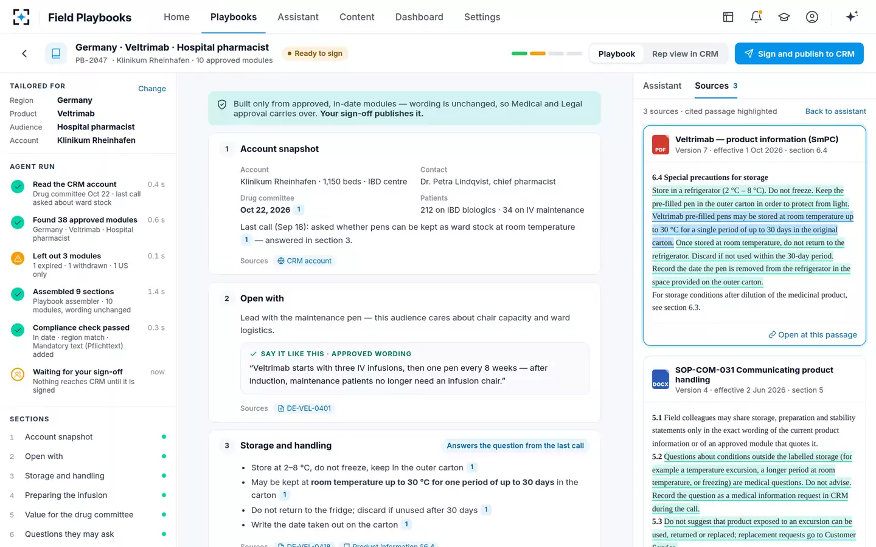Viewport: 876px width, 547px height.
Task: Jump to Preparing the infusion section
Action: pyautogui.click(x=88, y=495)
